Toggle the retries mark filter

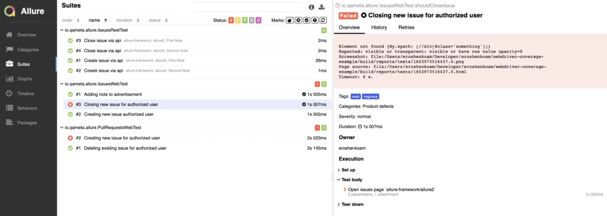(323, 20)
